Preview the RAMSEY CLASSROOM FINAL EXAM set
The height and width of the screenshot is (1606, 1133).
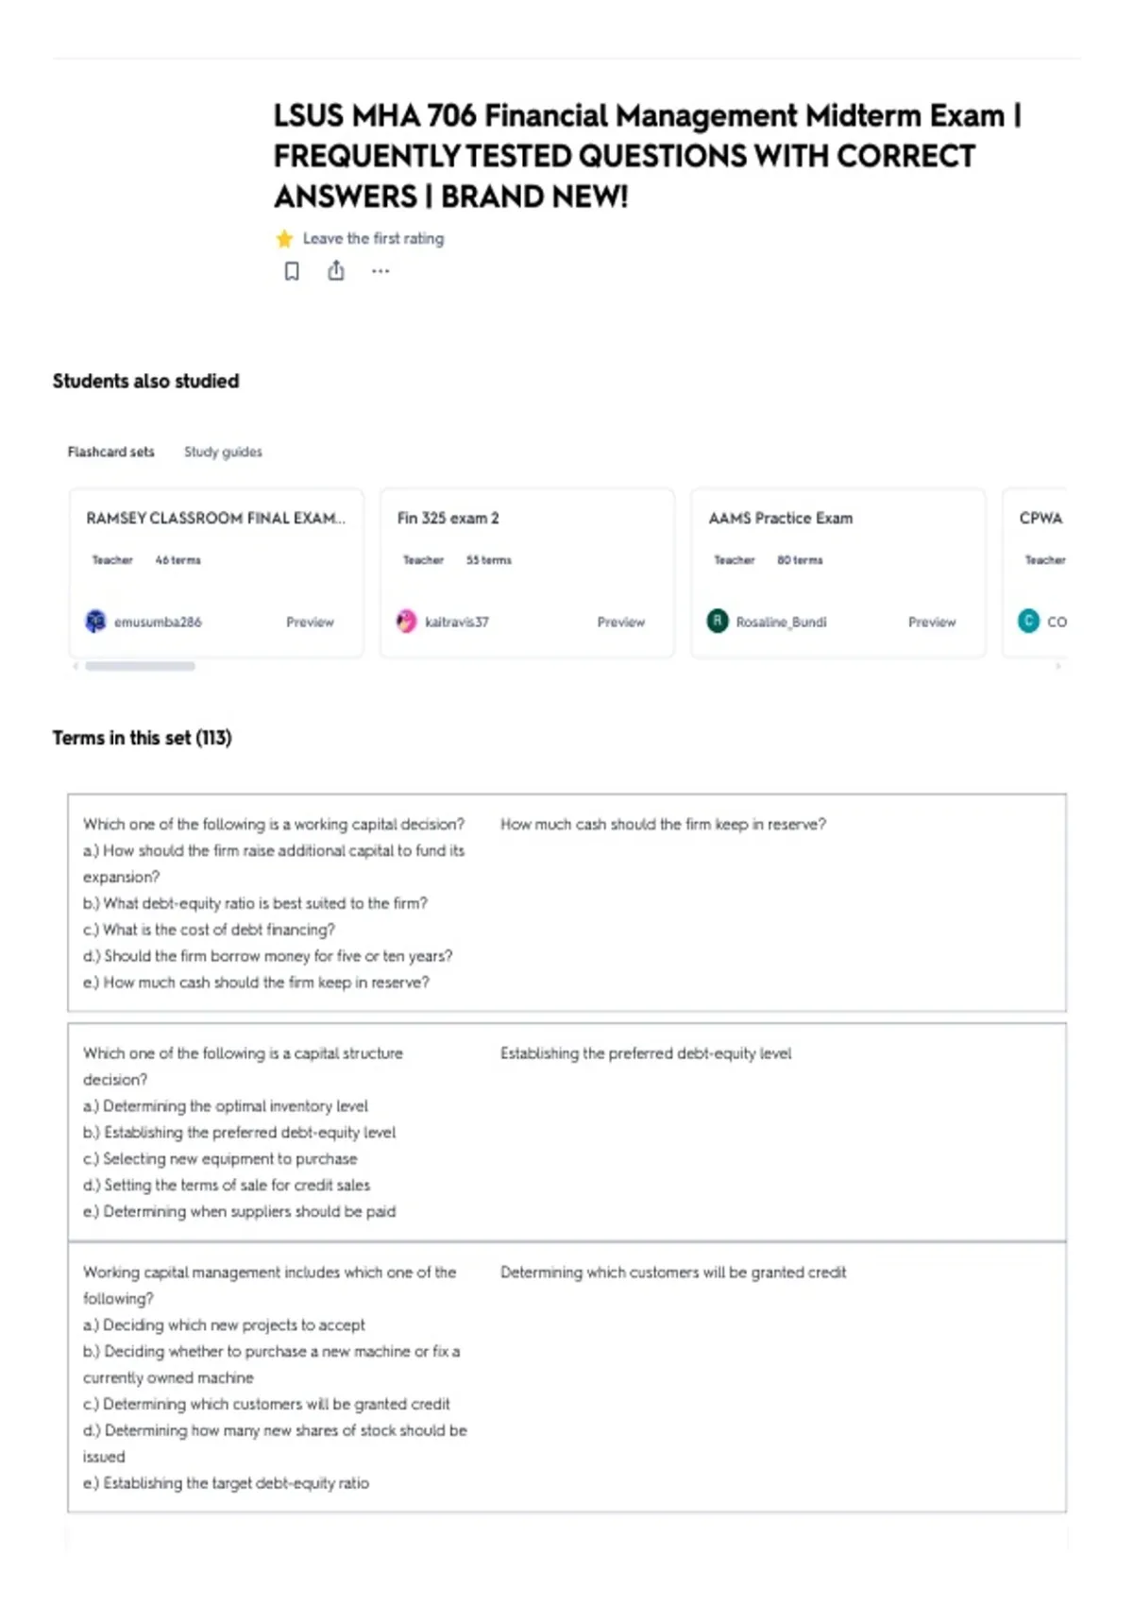[310, 622]
